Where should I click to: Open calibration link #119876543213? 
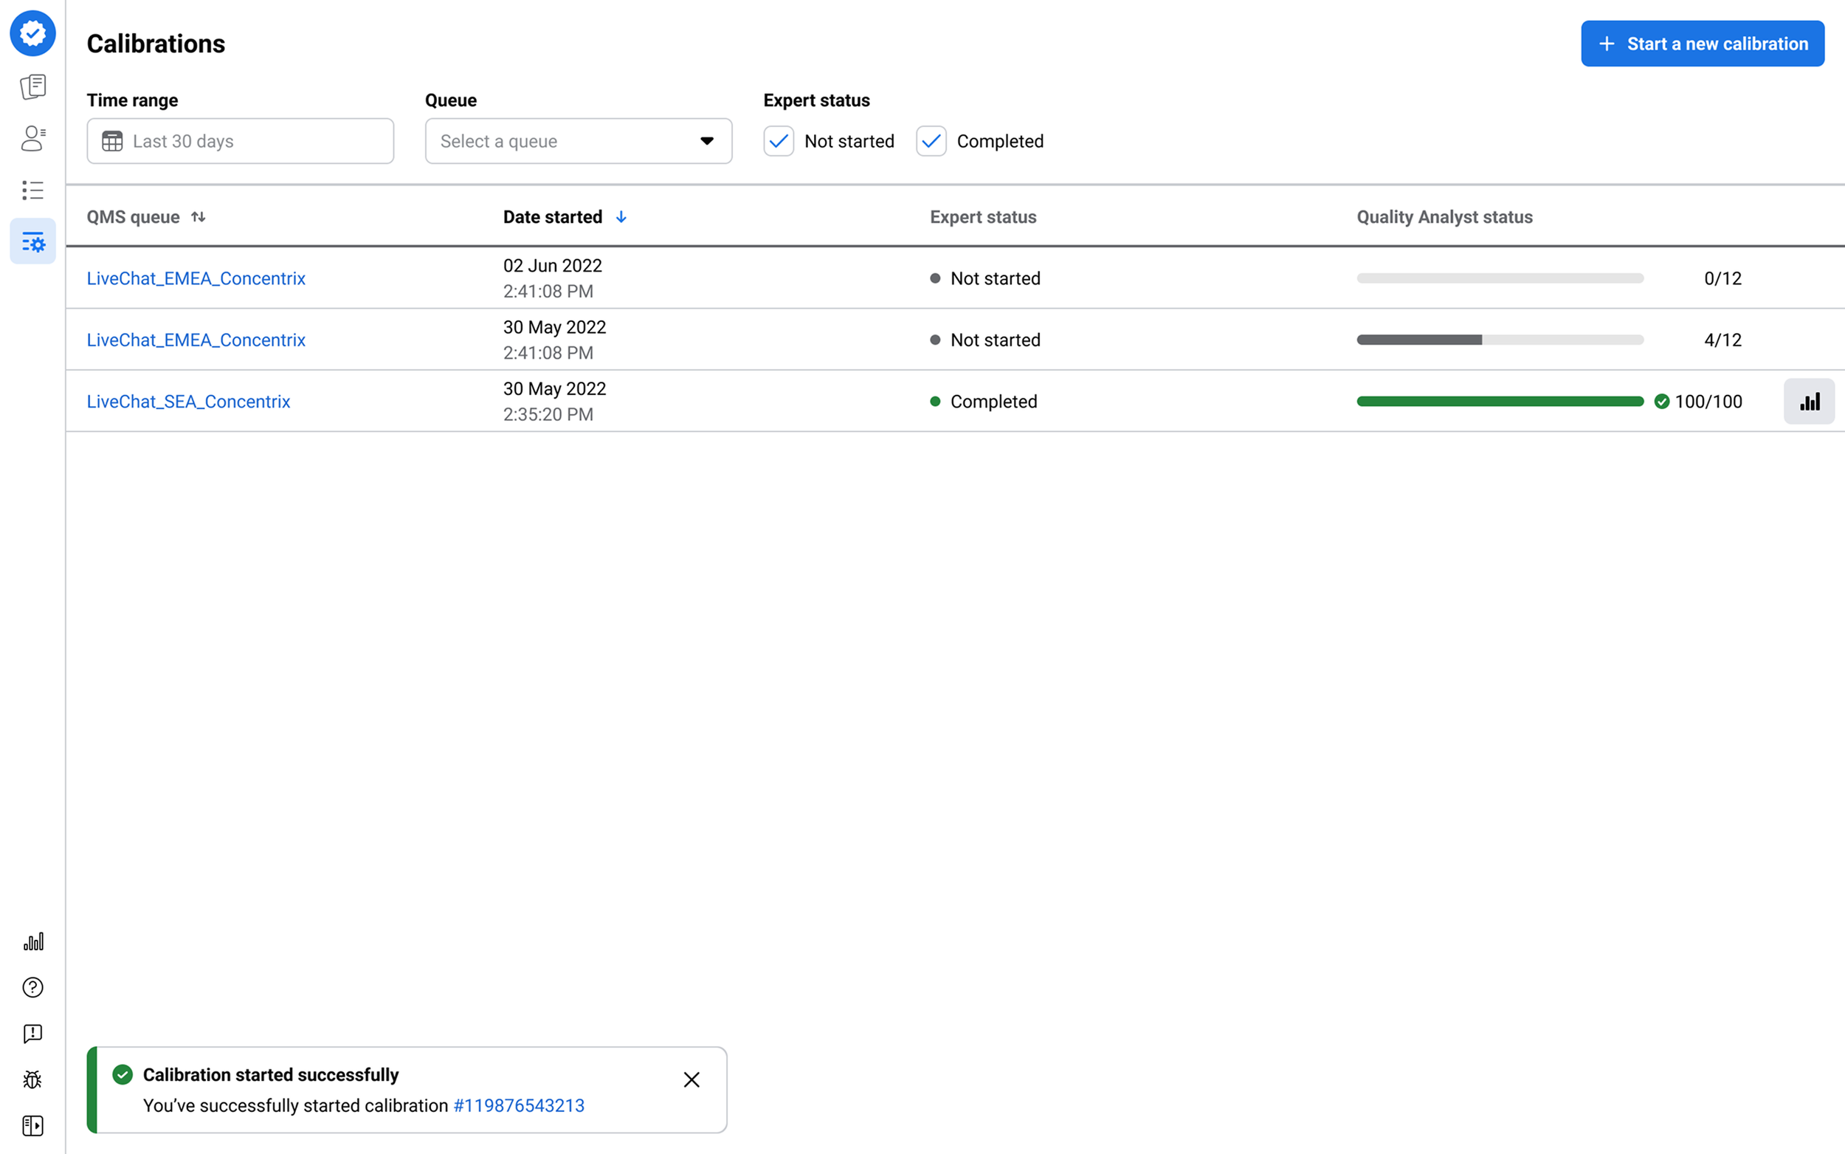(519, 1105)
